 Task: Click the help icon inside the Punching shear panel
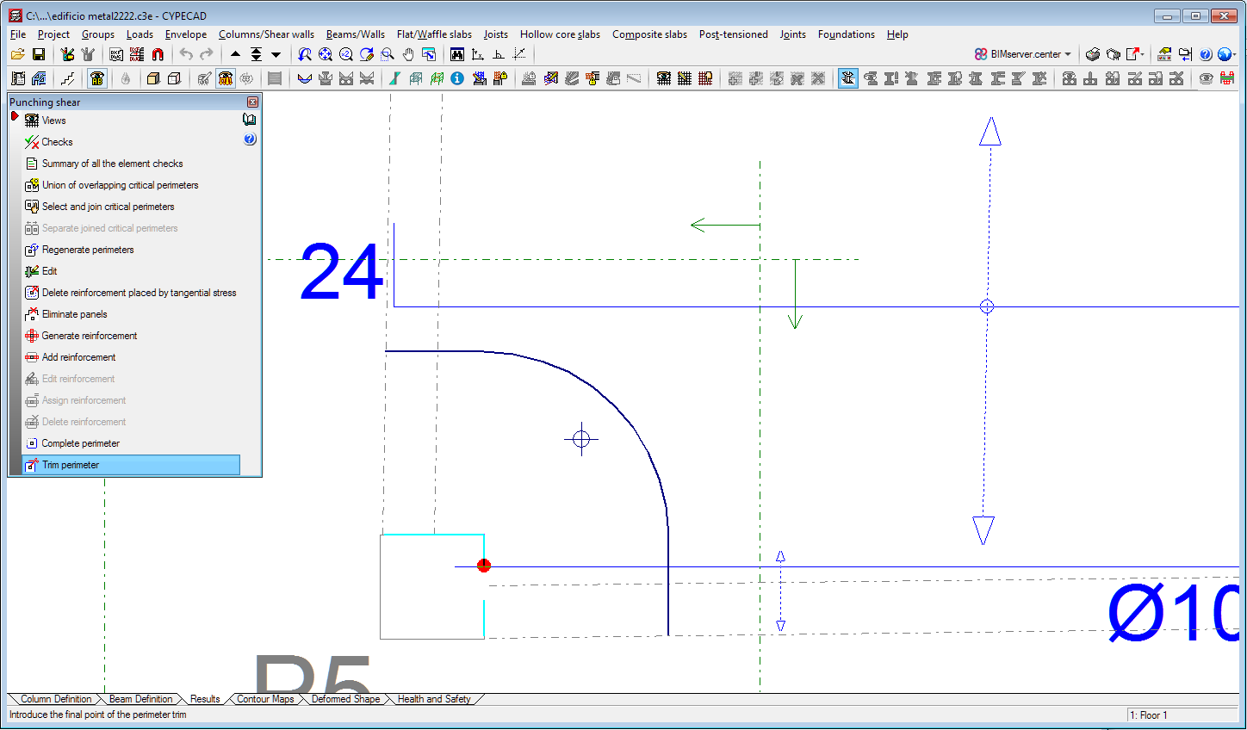250,139
